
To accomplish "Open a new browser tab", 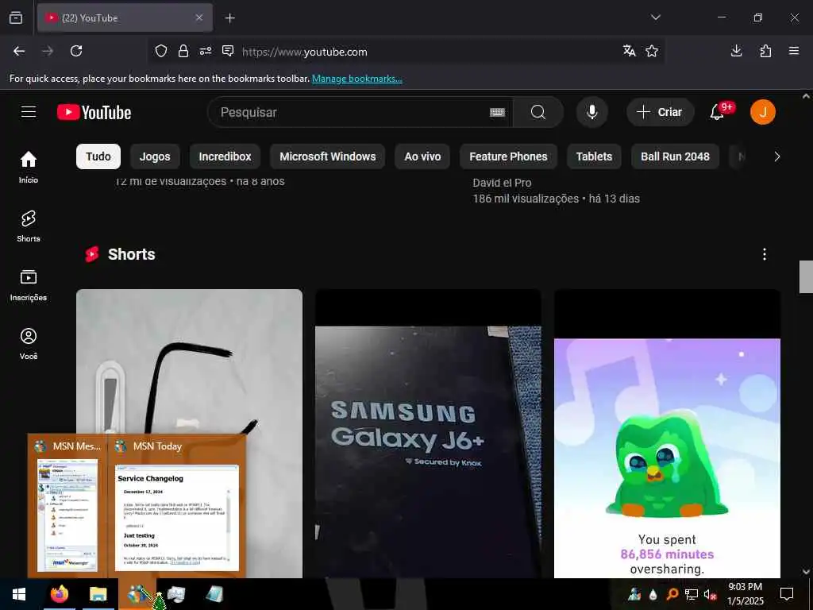I will click(x=230, y=18).
